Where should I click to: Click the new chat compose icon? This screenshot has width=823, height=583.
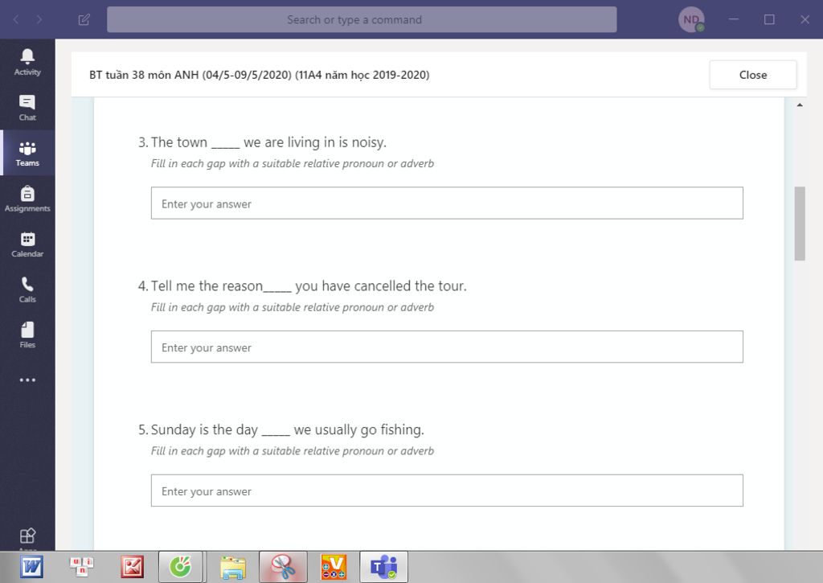(84, 19)
